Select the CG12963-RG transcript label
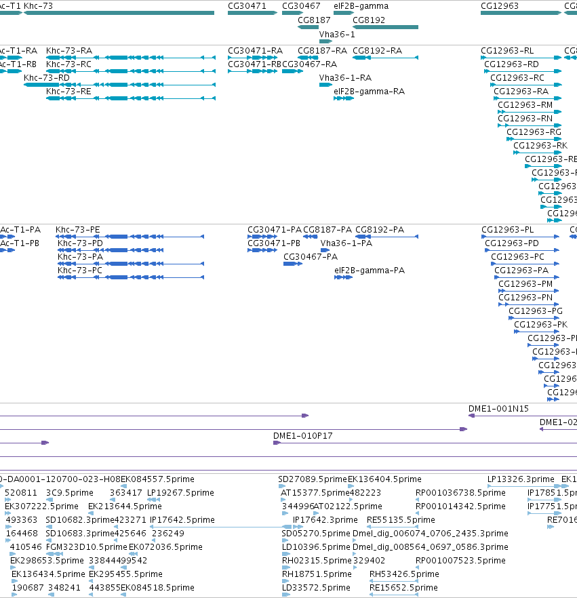Screen dimensions: 577x598 (534, 132)
